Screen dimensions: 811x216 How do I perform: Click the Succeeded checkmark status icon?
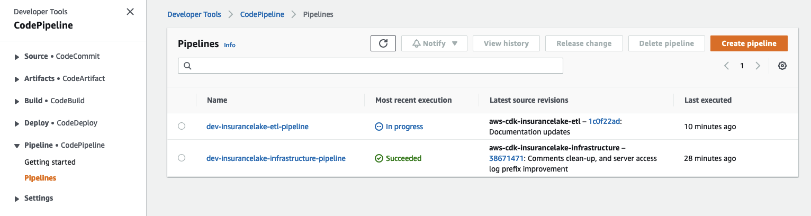coord(379,158)
